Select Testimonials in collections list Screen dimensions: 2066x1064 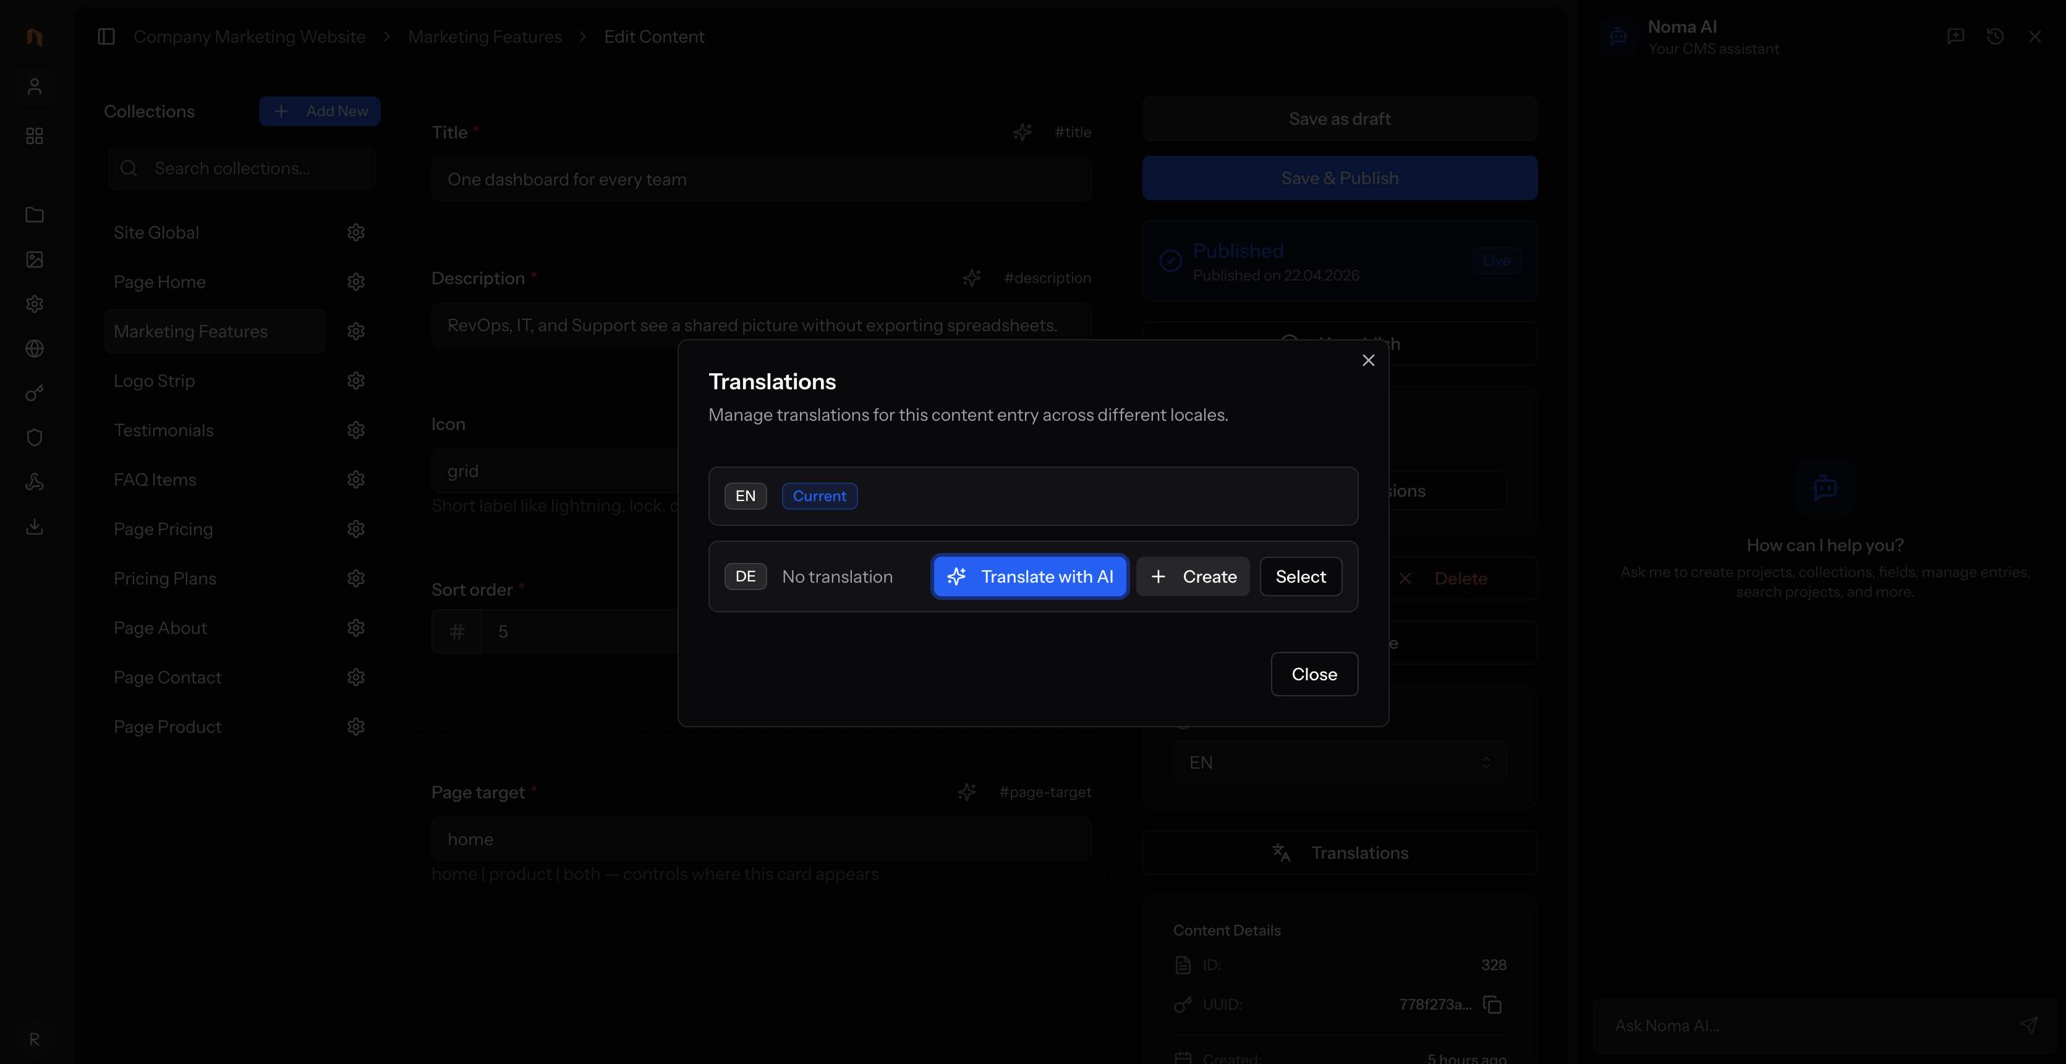164,431
